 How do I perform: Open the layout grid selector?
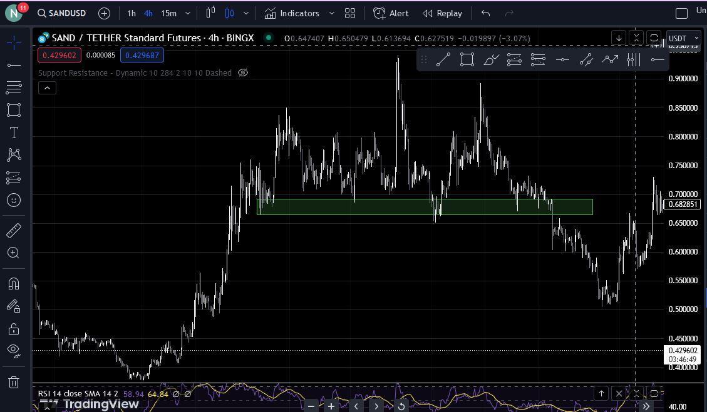350,14
